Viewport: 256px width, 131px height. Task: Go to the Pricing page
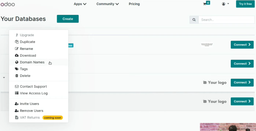pos(134,4)
